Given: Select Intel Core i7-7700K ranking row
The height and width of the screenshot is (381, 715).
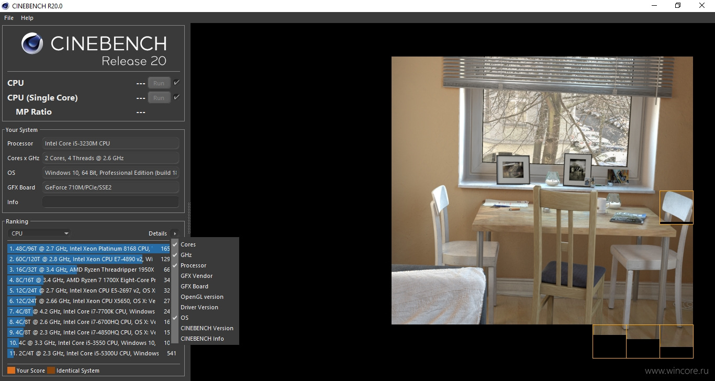Looking at the screenshot, I should click(89, 311).
